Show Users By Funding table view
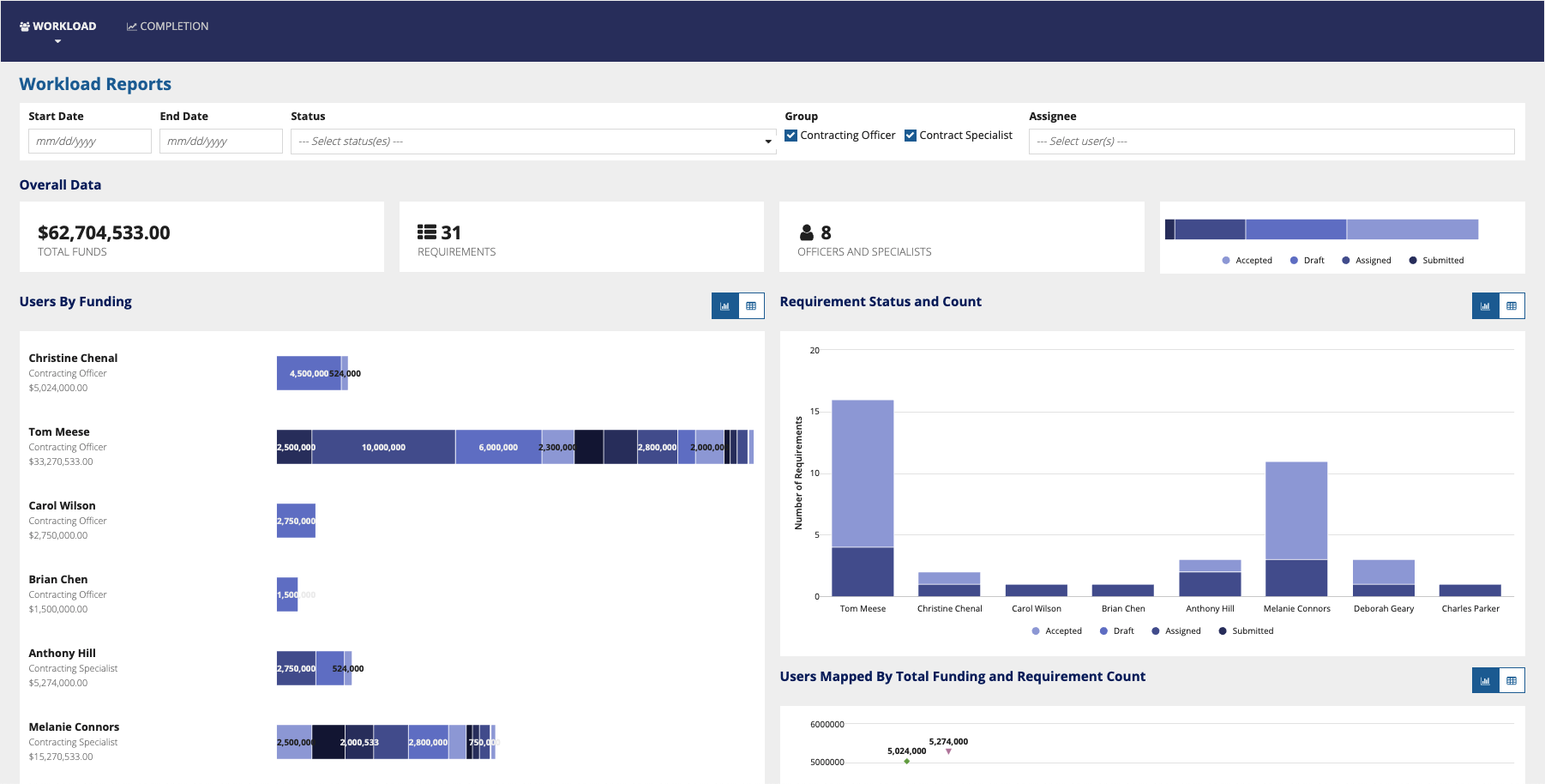 751,306
